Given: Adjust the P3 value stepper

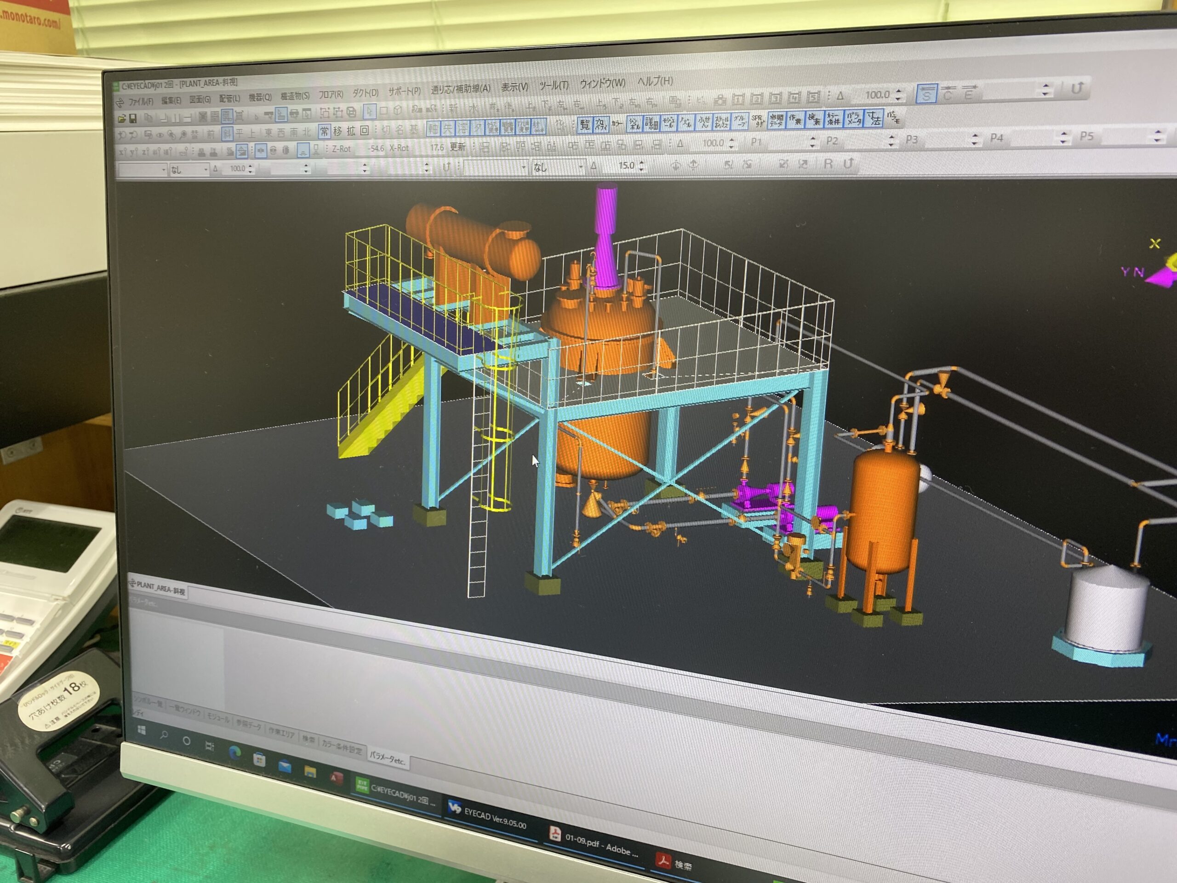Looking at the screenshot, I should pyautogui.click(x=975, y=139).
